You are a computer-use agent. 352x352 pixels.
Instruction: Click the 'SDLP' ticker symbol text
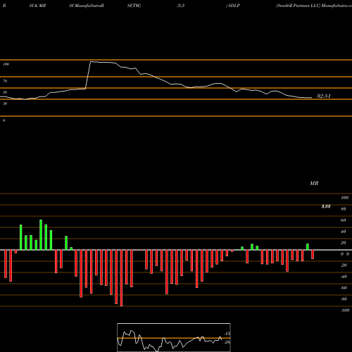pos(234,6)
